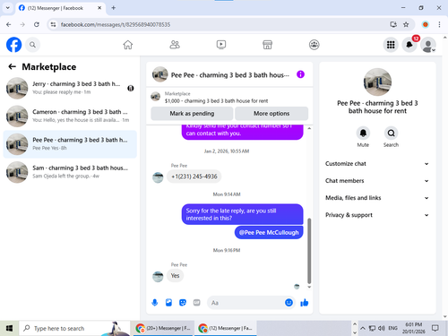Attach a file with the photo icon
Screen dimensions: 448x336
pyautogui.click(x=168, y=303)
